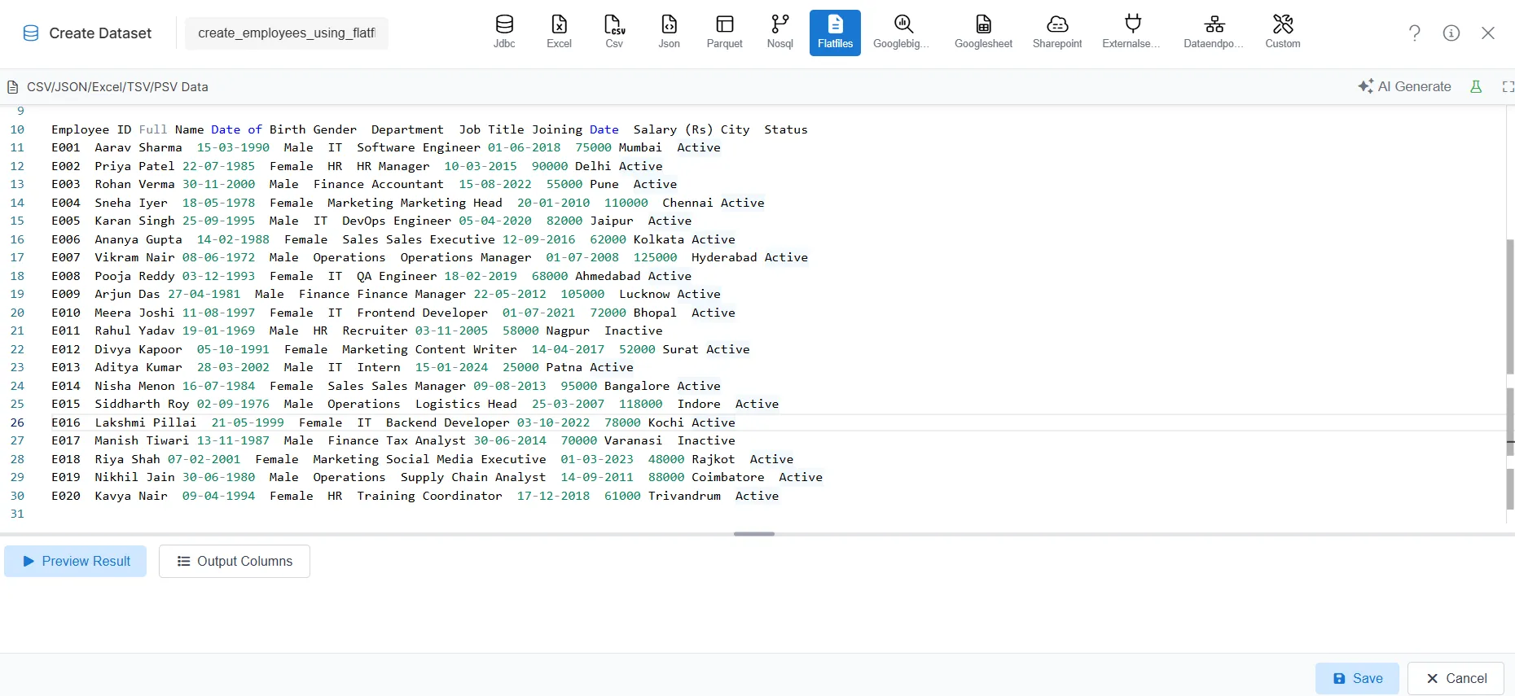
Task: Click salary '125000' in line 17
Action: pyautogui.click(x=656, y=257)
